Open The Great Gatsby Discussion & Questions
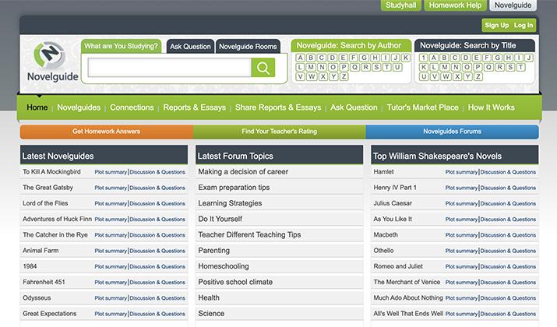This screenshot has height=327, width=557. coord(157,188)
